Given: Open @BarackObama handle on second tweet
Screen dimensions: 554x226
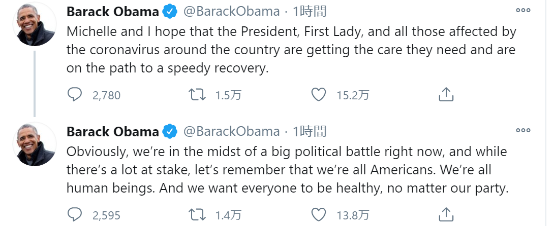Looking at the screenshot, I should [231, 132].
